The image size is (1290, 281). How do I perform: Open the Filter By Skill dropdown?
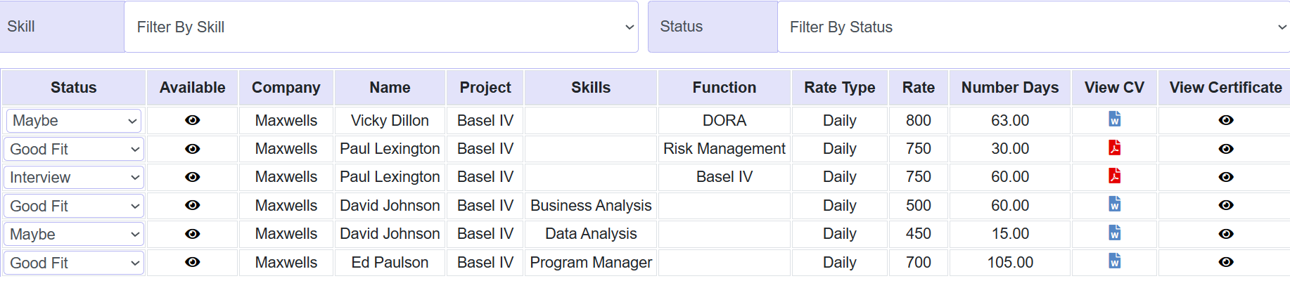(381, 27)
